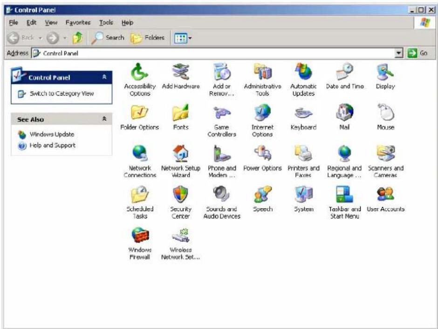Open Administrative Tools icon
The width and height of the screenshot is (438, 329).
click(263, 72)
